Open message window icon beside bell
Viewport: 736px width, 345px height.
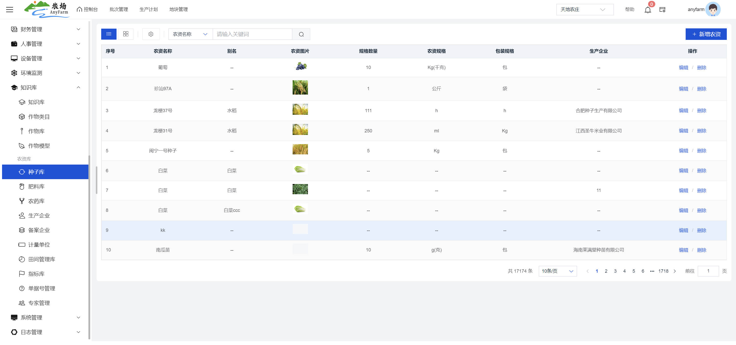pos(662,10)
